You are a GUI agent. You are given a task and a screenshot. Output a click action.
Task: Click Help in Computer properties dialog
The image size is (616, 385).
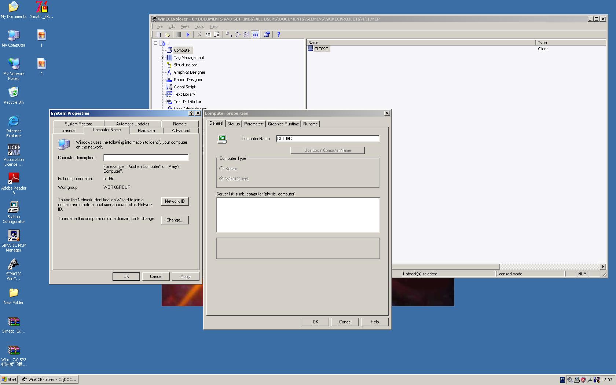[x=375, y=322]
